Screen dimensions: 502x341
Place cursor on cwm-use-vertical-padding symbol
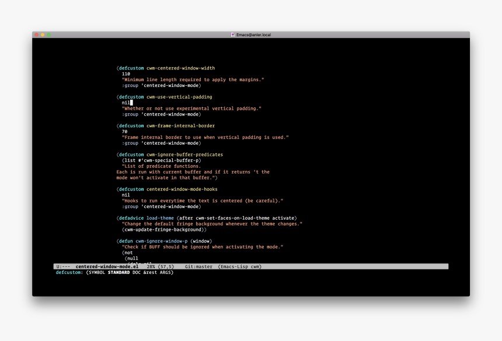point(179,97)
